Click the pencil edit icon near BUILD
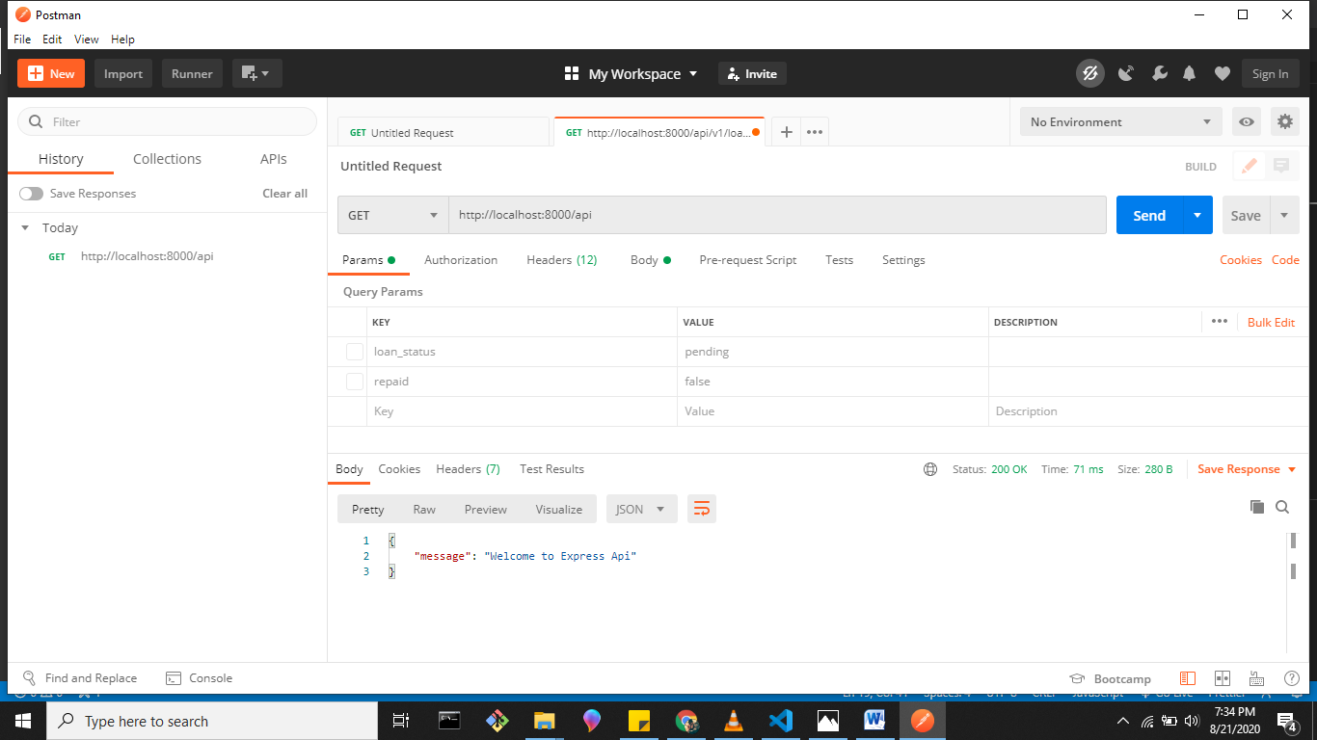The height and width of the screenshot is (740, 1317). pos(1250,166)
